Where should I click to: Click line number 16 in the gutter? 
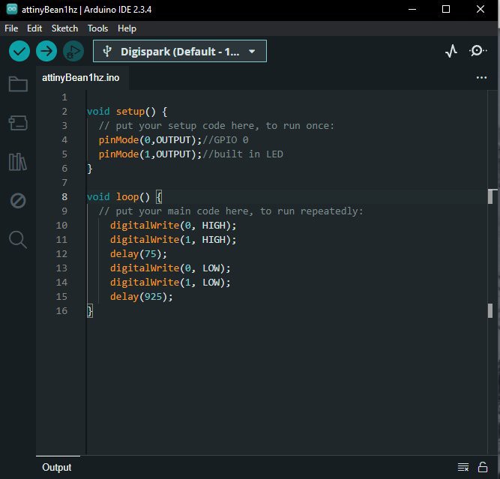[62, 310]
